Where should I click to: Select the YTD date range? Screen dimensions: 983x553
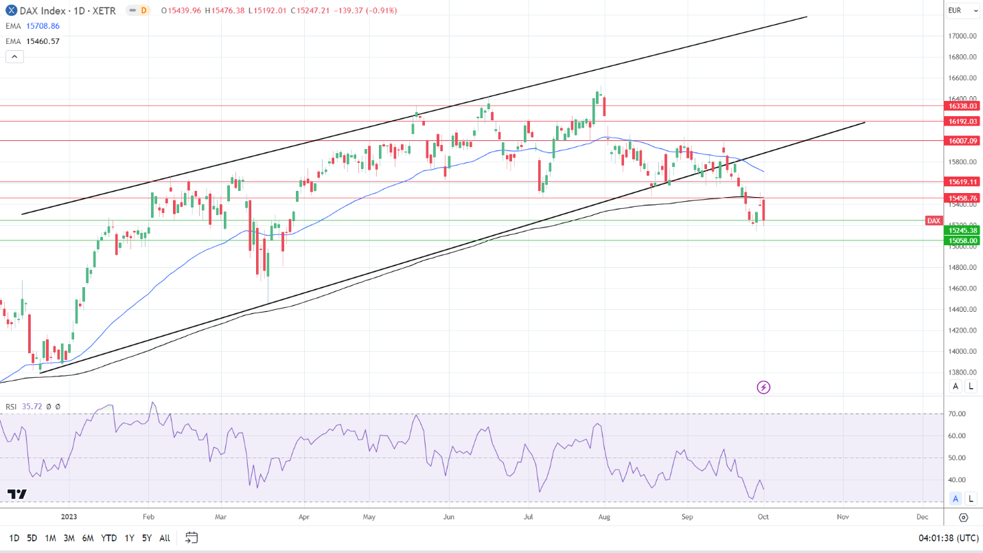point(108,538)
